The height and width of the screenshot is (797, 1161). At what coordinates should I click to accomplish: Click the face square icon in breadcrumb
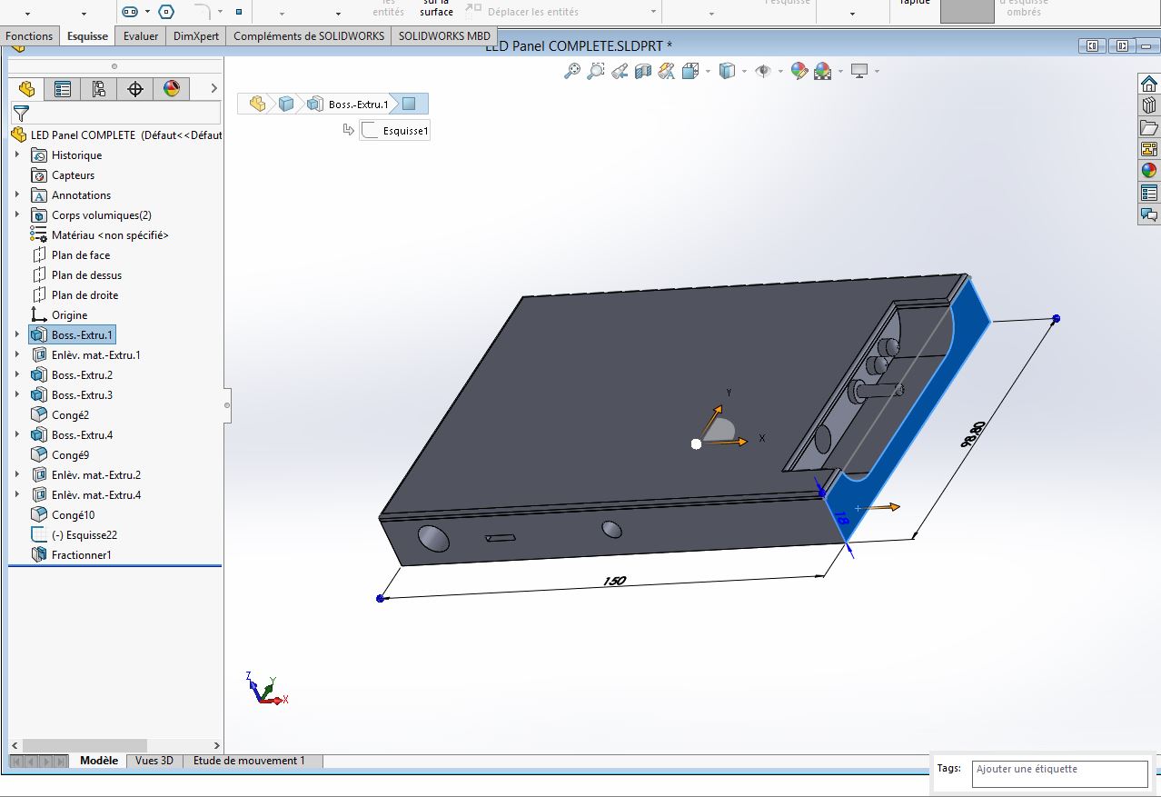point(409,104)
